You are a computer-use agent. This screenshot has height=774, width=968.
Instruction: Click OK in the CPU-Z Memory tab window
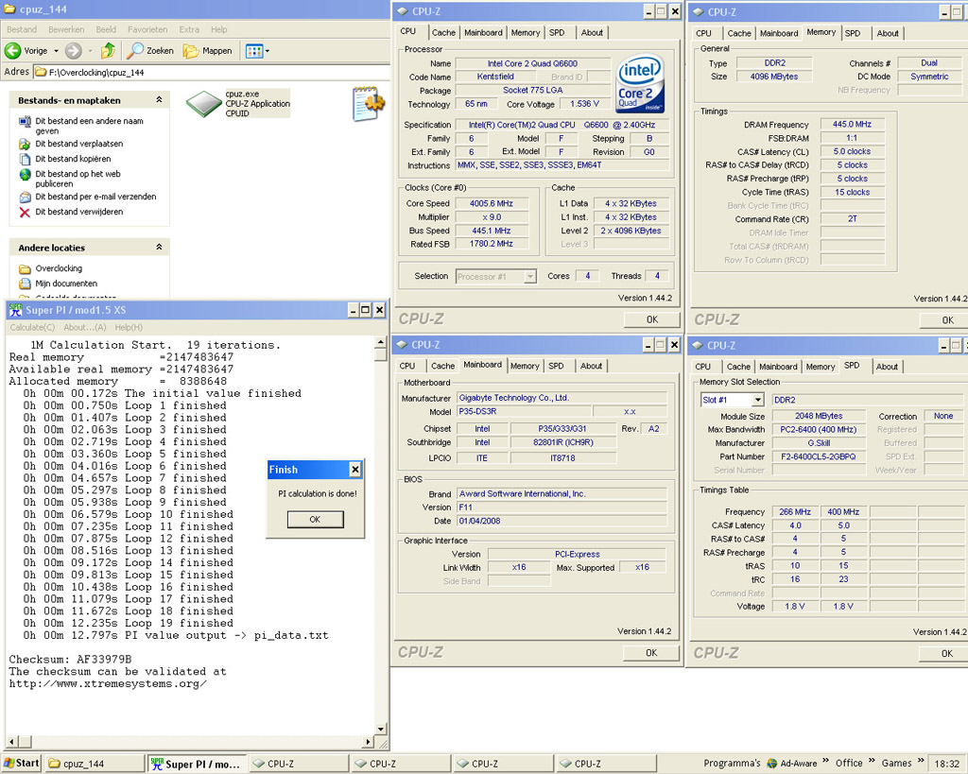point(947,319)
